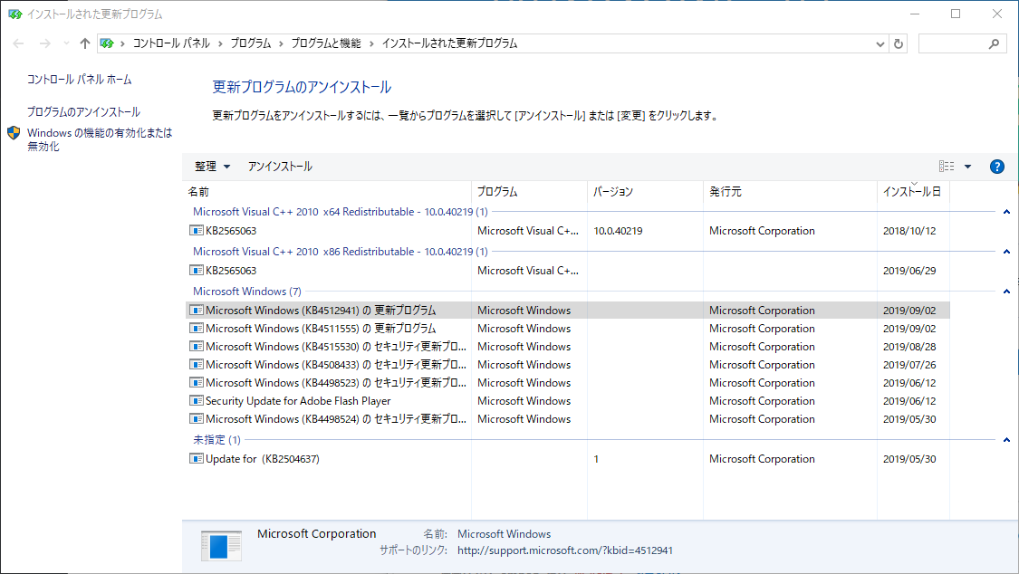Click Visual C++ 2010 x86 Redistributable group header

[x=340, y=252]
